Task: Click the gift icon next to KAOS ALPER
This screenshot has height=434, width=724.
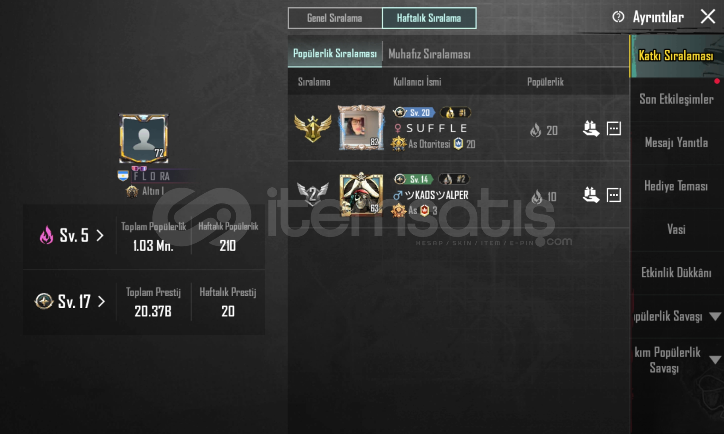Action: [591, 195]
